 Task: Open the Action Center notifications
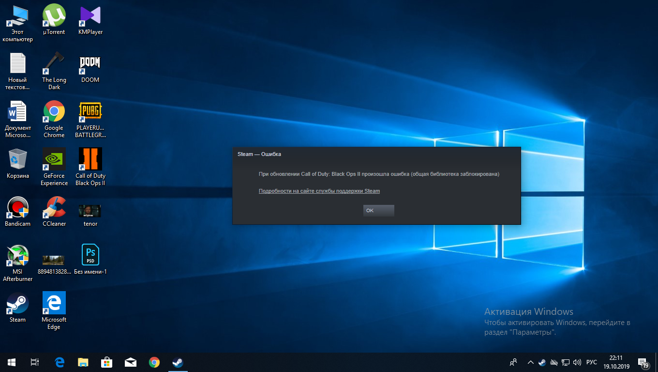pos(643,362)
